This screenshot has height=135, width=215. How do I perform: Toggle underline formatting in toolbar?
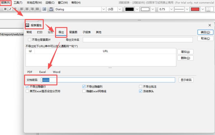tap(15, 9)
